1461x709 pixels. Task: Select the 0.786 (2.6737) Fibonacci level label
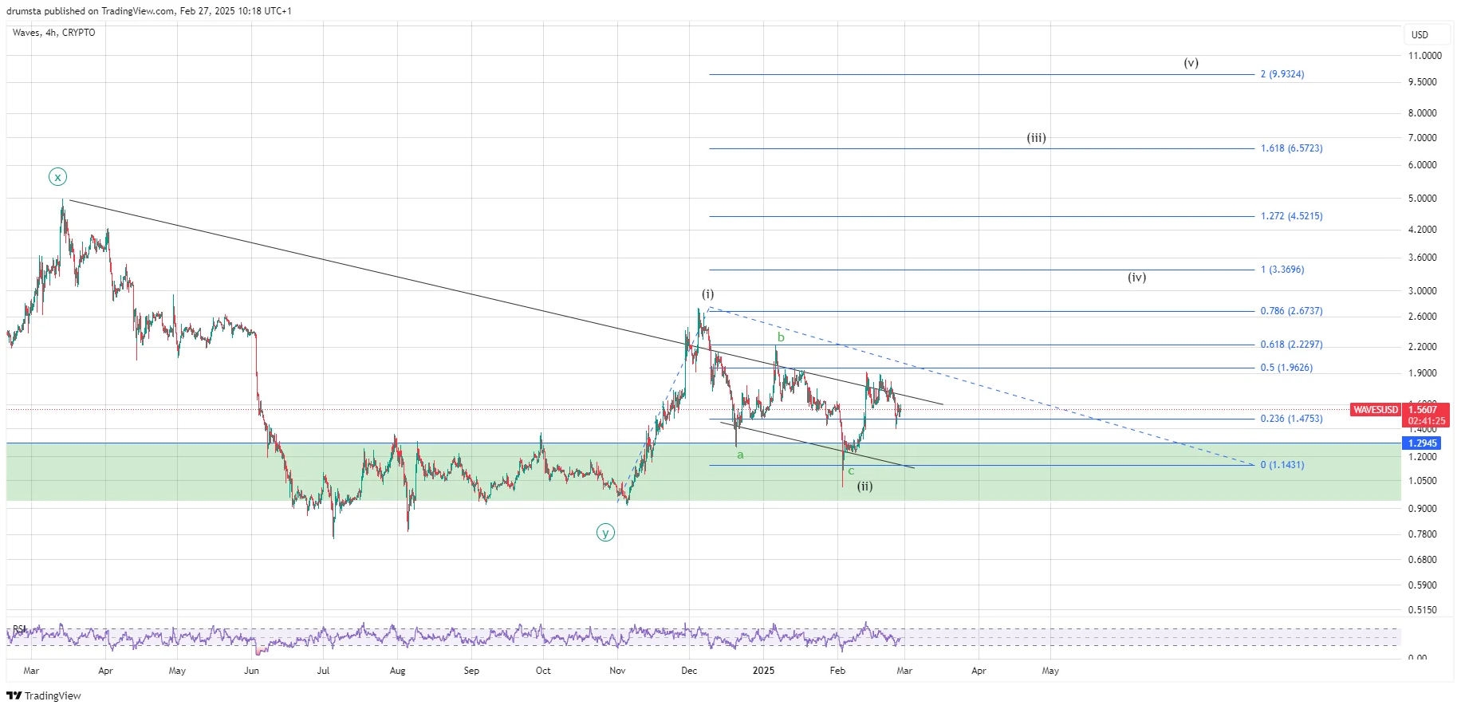coord(1291,311)
